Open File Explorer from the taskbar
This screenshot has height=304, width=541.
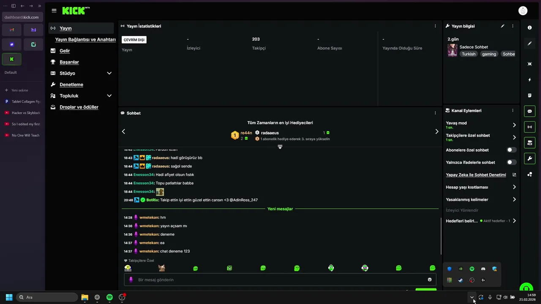click(85, 297)
